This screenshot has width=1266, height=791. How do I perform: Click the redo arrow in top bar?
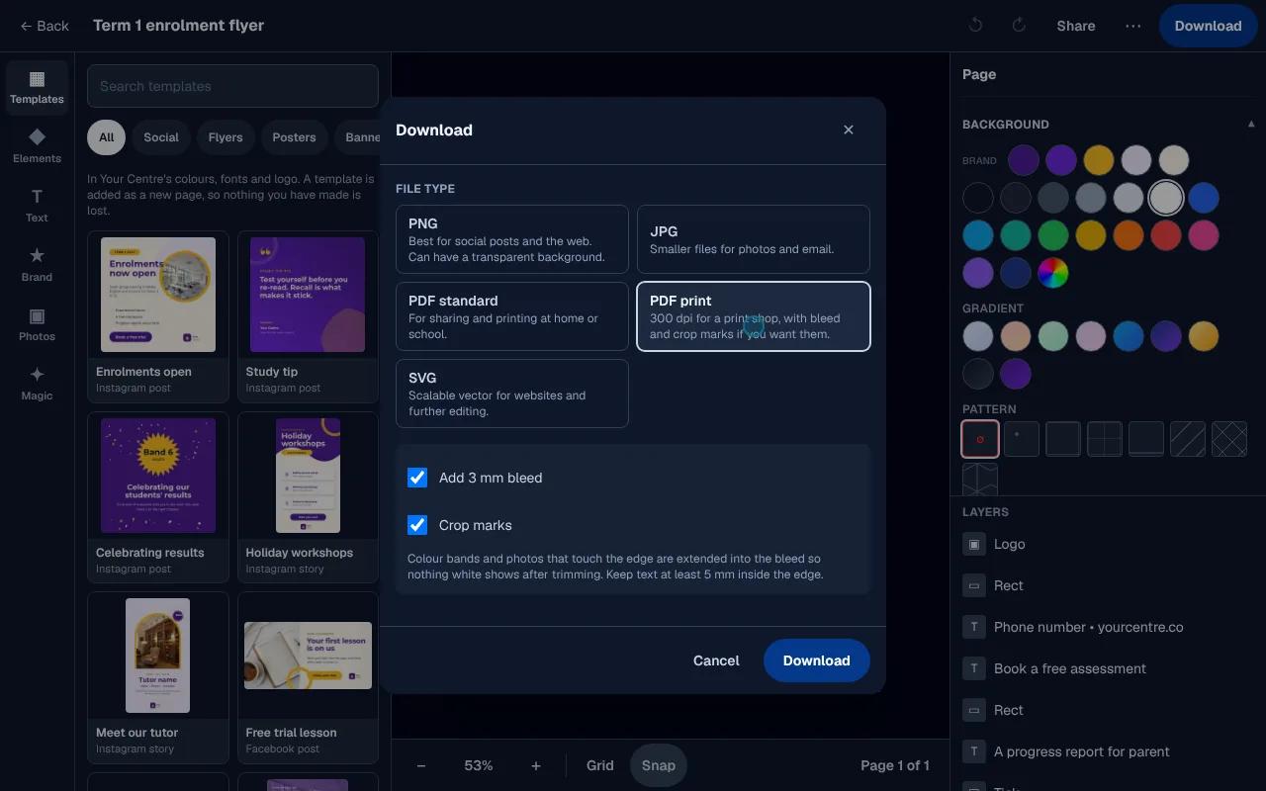pyautogui.click(x=1019, y=26)
